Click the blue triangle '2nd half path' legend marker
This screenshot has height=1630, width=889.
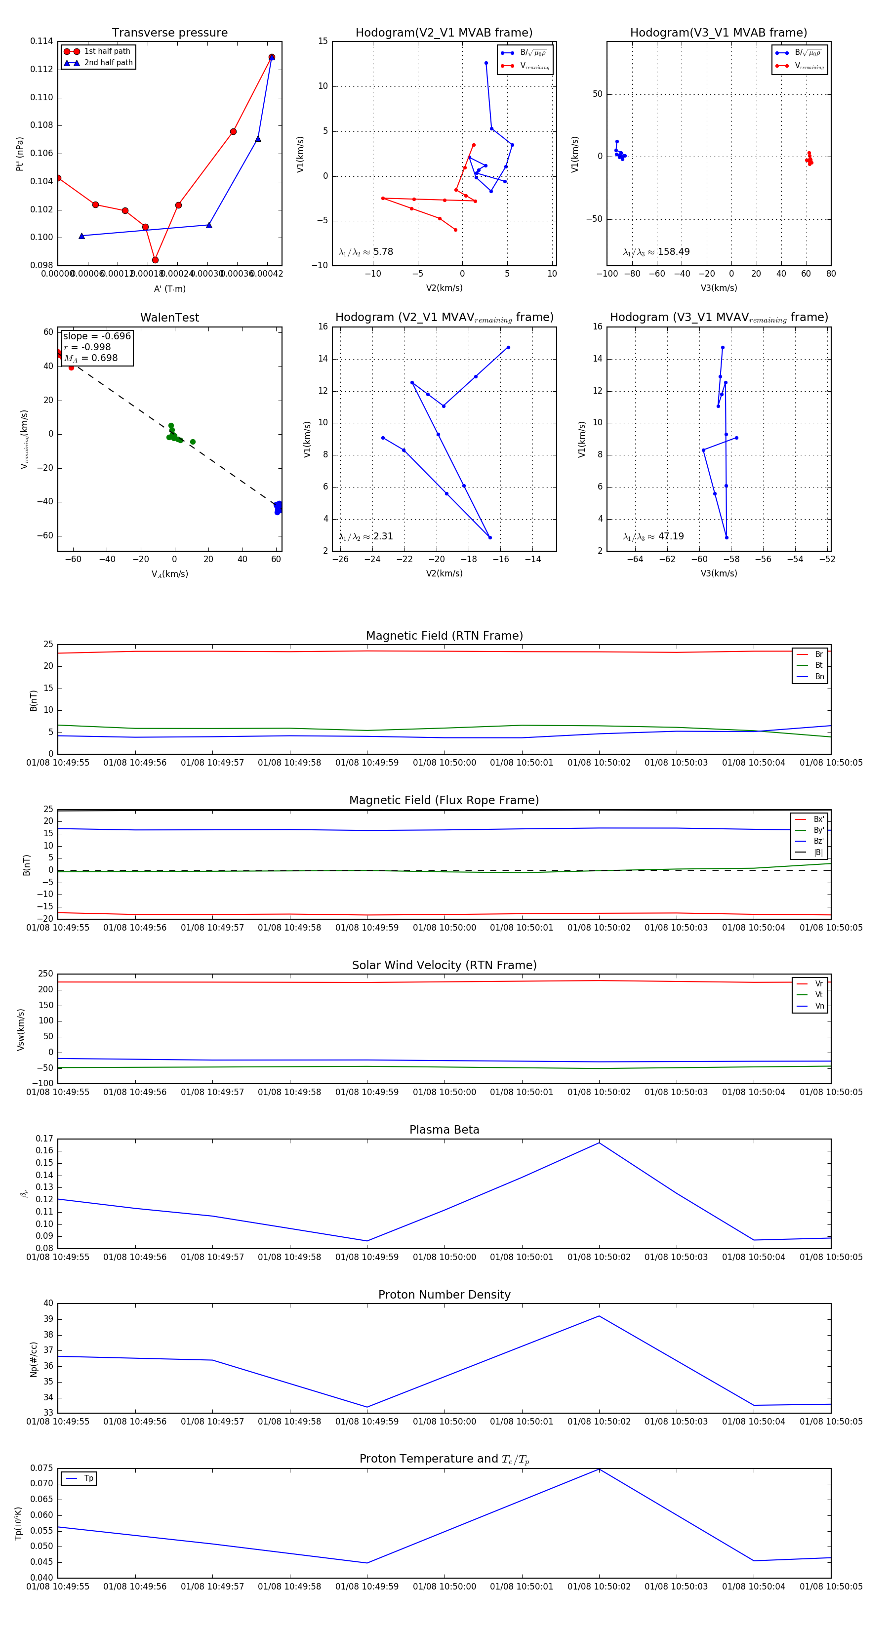72,63
